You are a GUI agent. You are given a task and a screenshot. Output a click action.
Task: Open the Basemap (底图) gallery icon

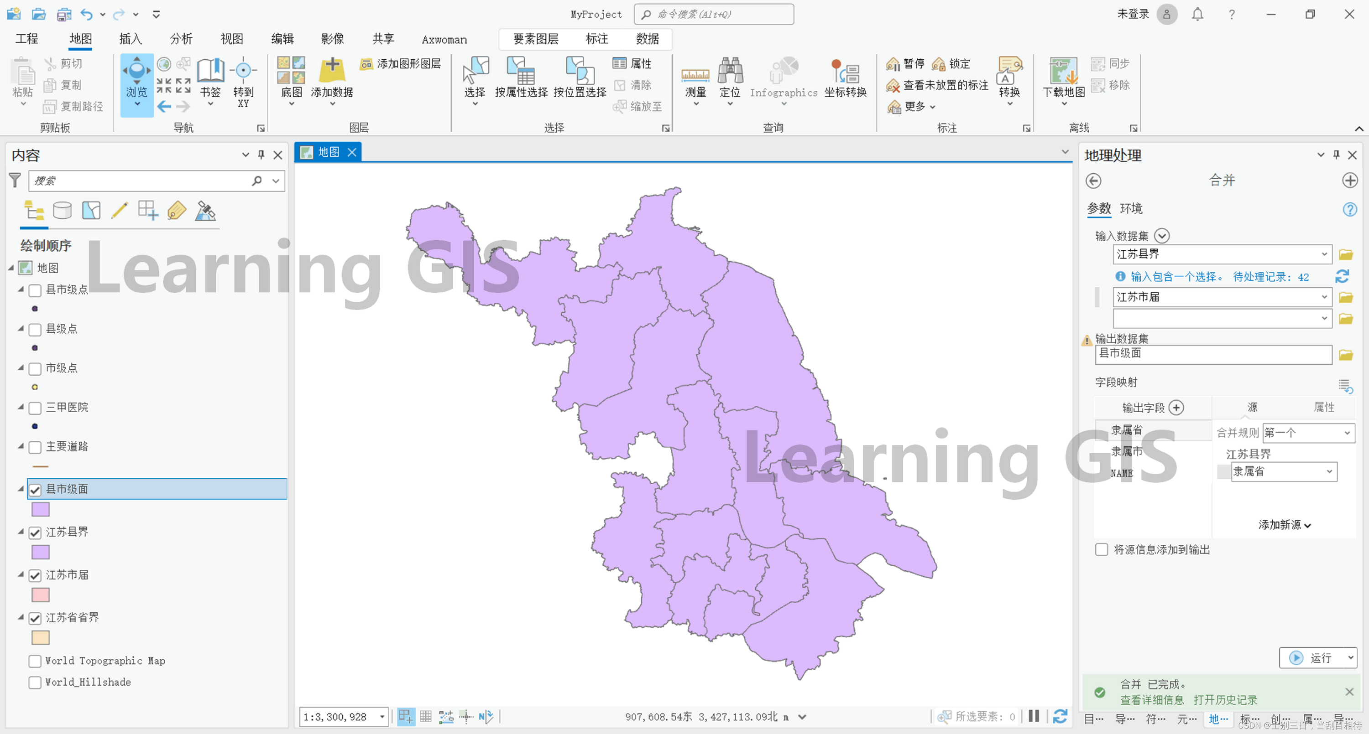click(291, 71)
